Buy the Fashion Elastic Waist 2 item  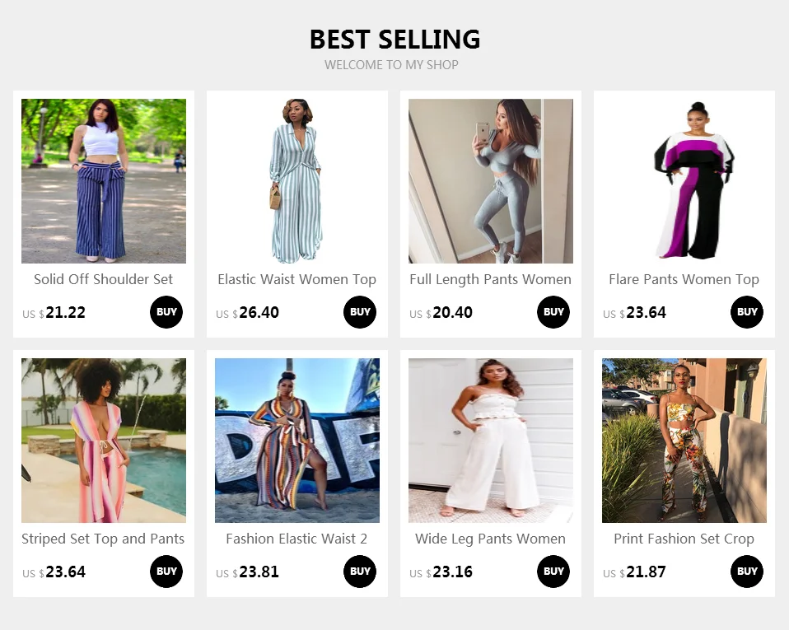pyautogui.click(x=360, y=572)
